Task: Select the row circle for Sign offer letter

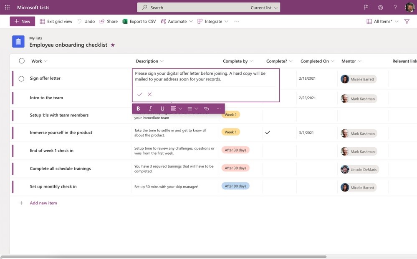Action: tap(21, 78)
